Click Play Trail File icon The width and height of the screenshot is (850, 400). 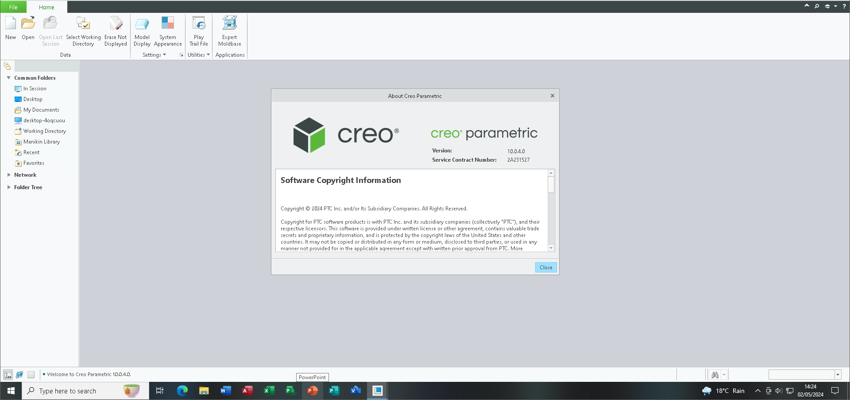point(199,31)
